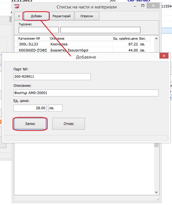The image size is (172, 206).
Task: Click the Опресни refresh button
Action: click(87, 16)
